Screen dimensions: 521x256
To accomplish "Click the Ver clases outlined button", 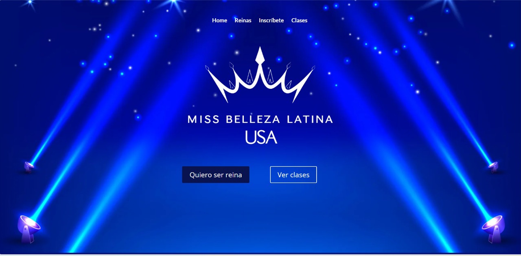I will click(293, 175).
